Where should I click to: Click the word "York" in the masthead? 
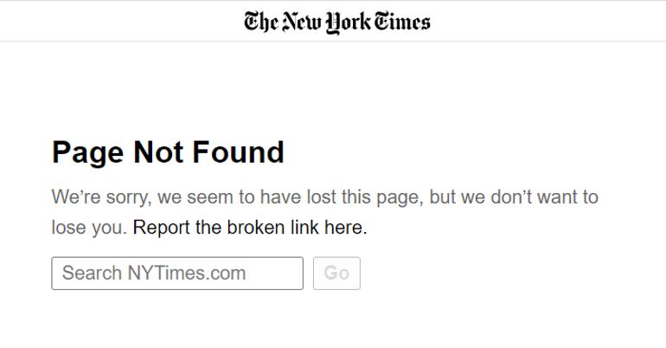pyautogui.click(x=347, y=23)
